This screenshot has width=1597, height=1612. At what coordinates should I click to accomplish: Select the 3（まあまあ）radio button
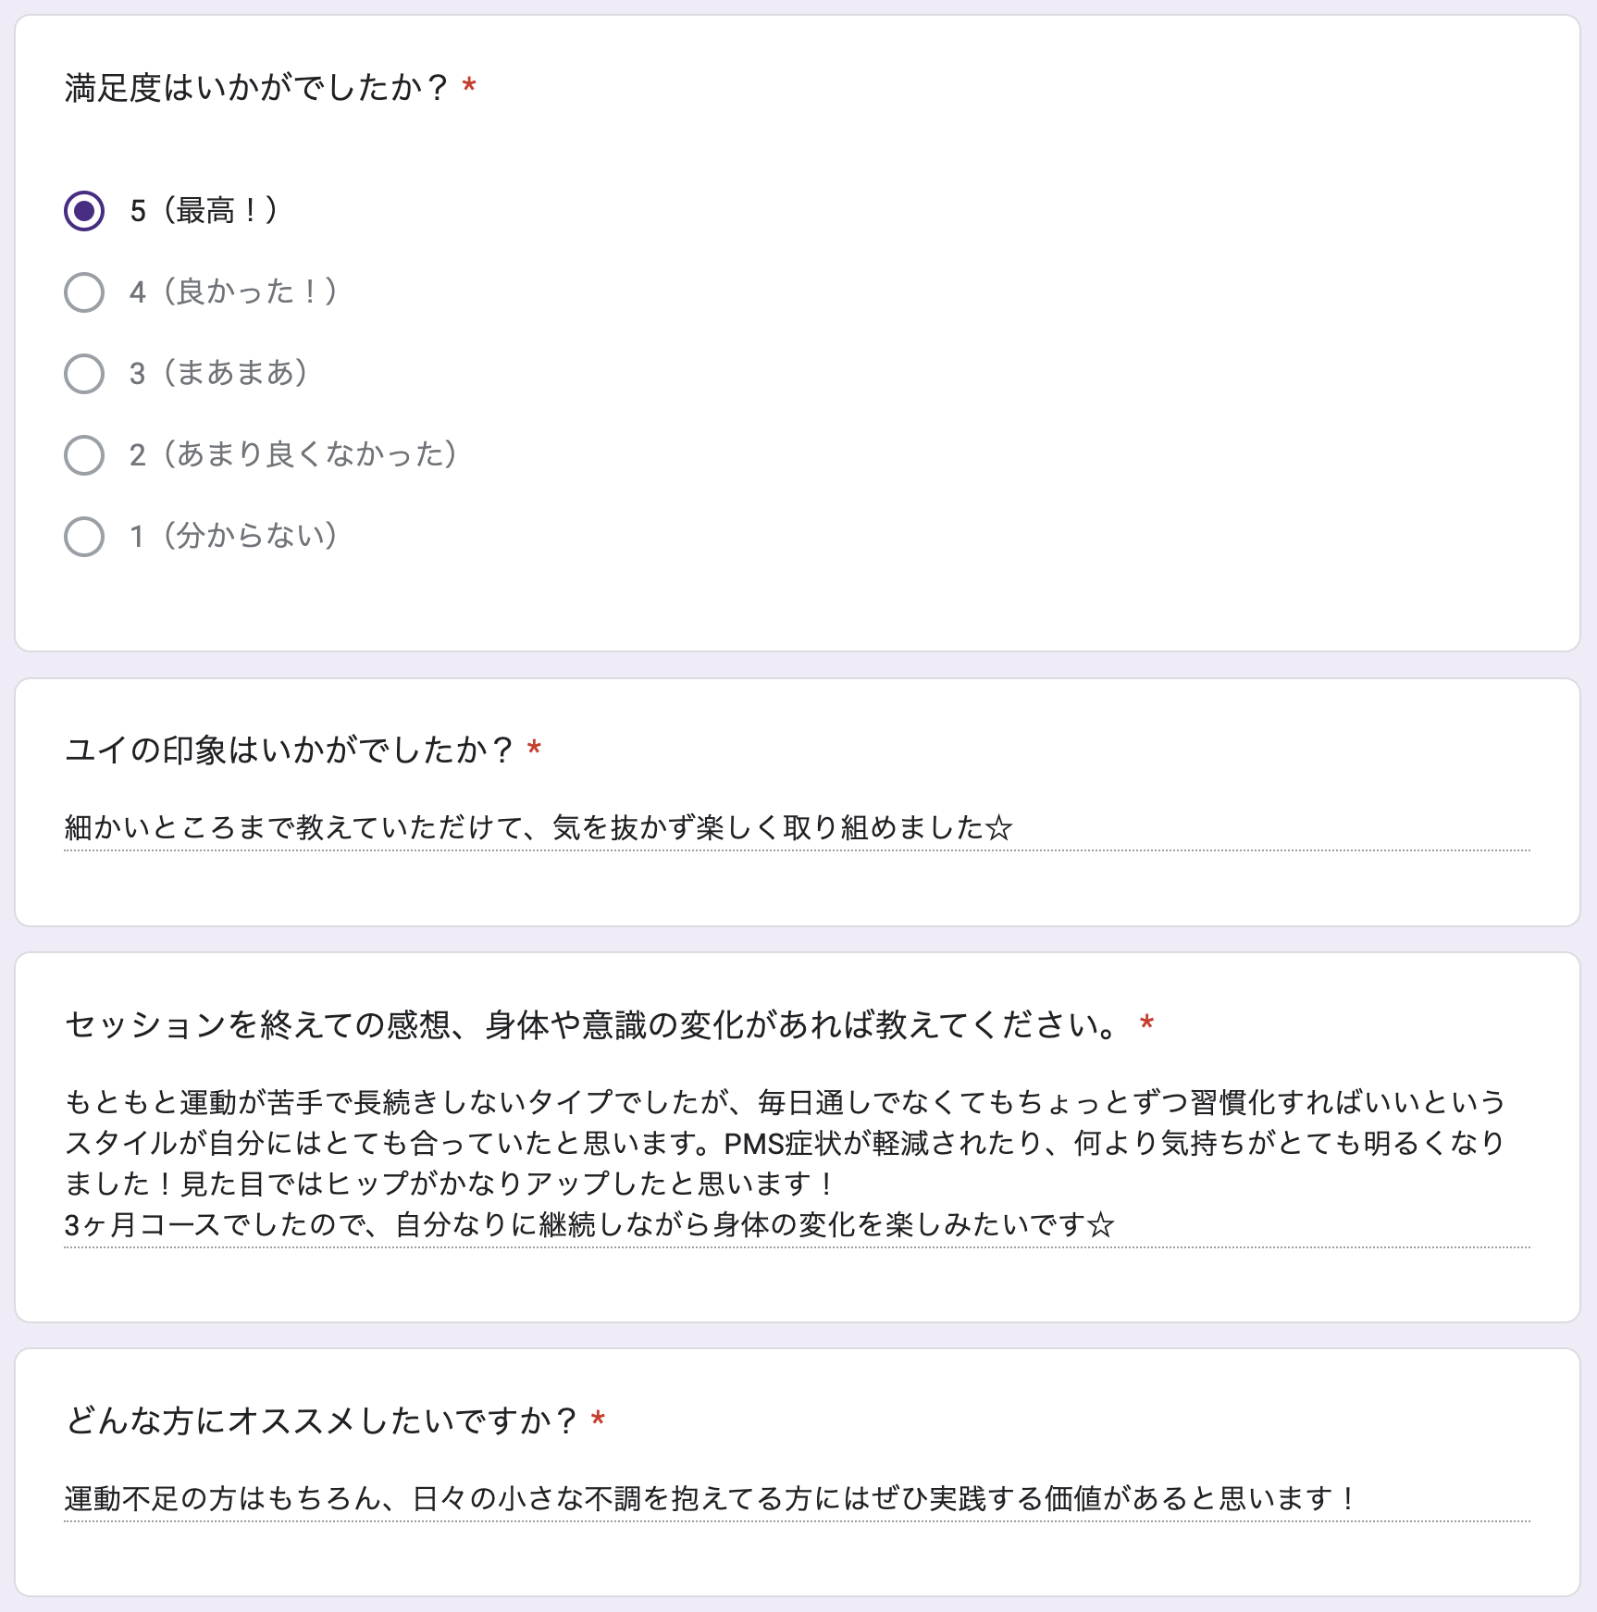point(84,374)
